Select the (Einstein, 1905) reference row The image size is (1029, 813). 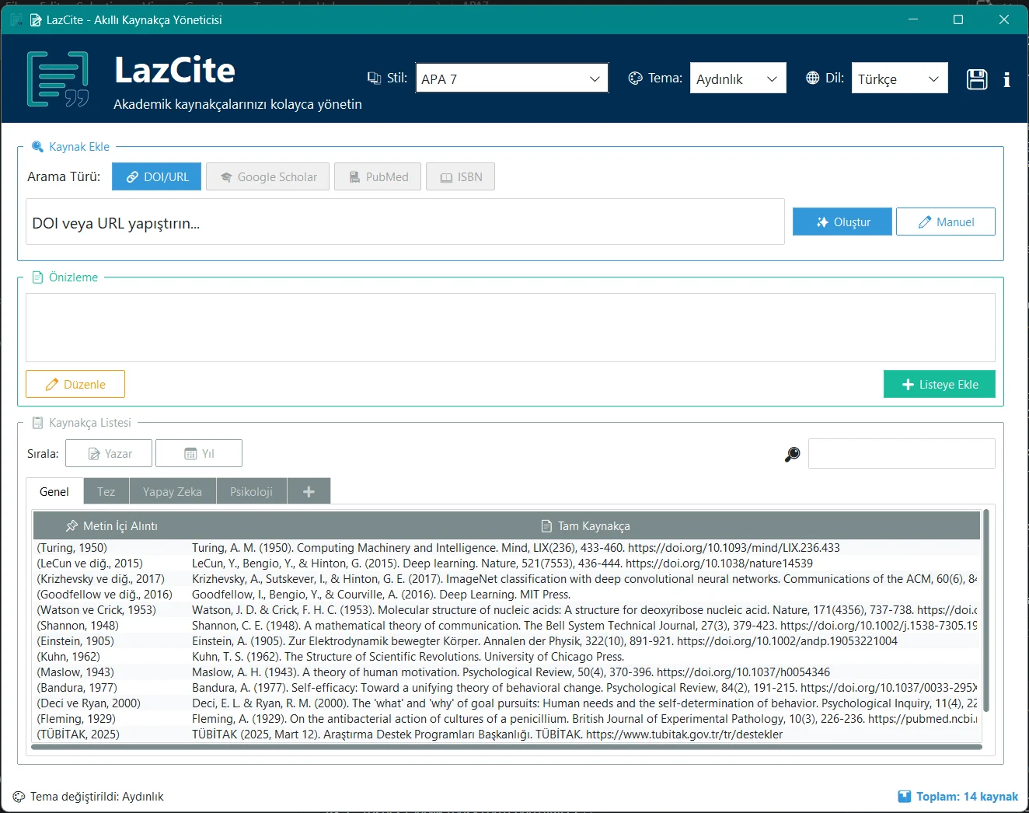pos(507,641)
